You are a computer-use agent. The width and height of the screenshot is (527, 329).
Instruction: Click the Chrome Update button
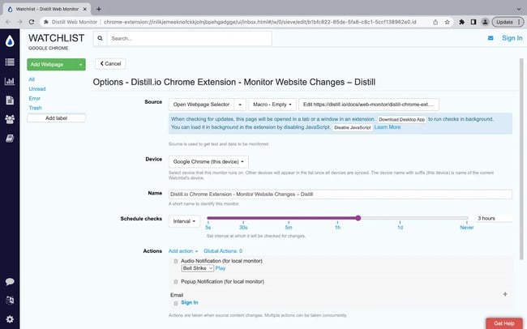(508, 22)
